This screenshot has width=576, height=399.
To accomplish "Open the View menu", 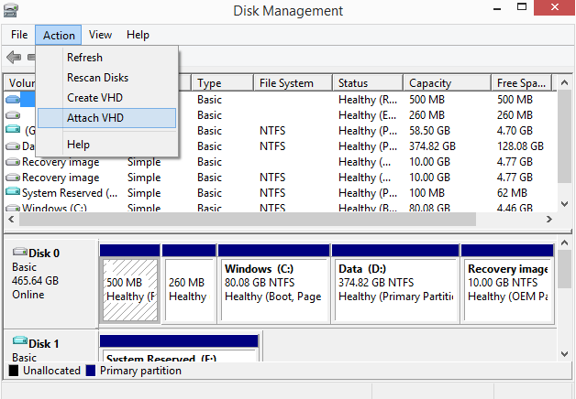I will (100, 35).
